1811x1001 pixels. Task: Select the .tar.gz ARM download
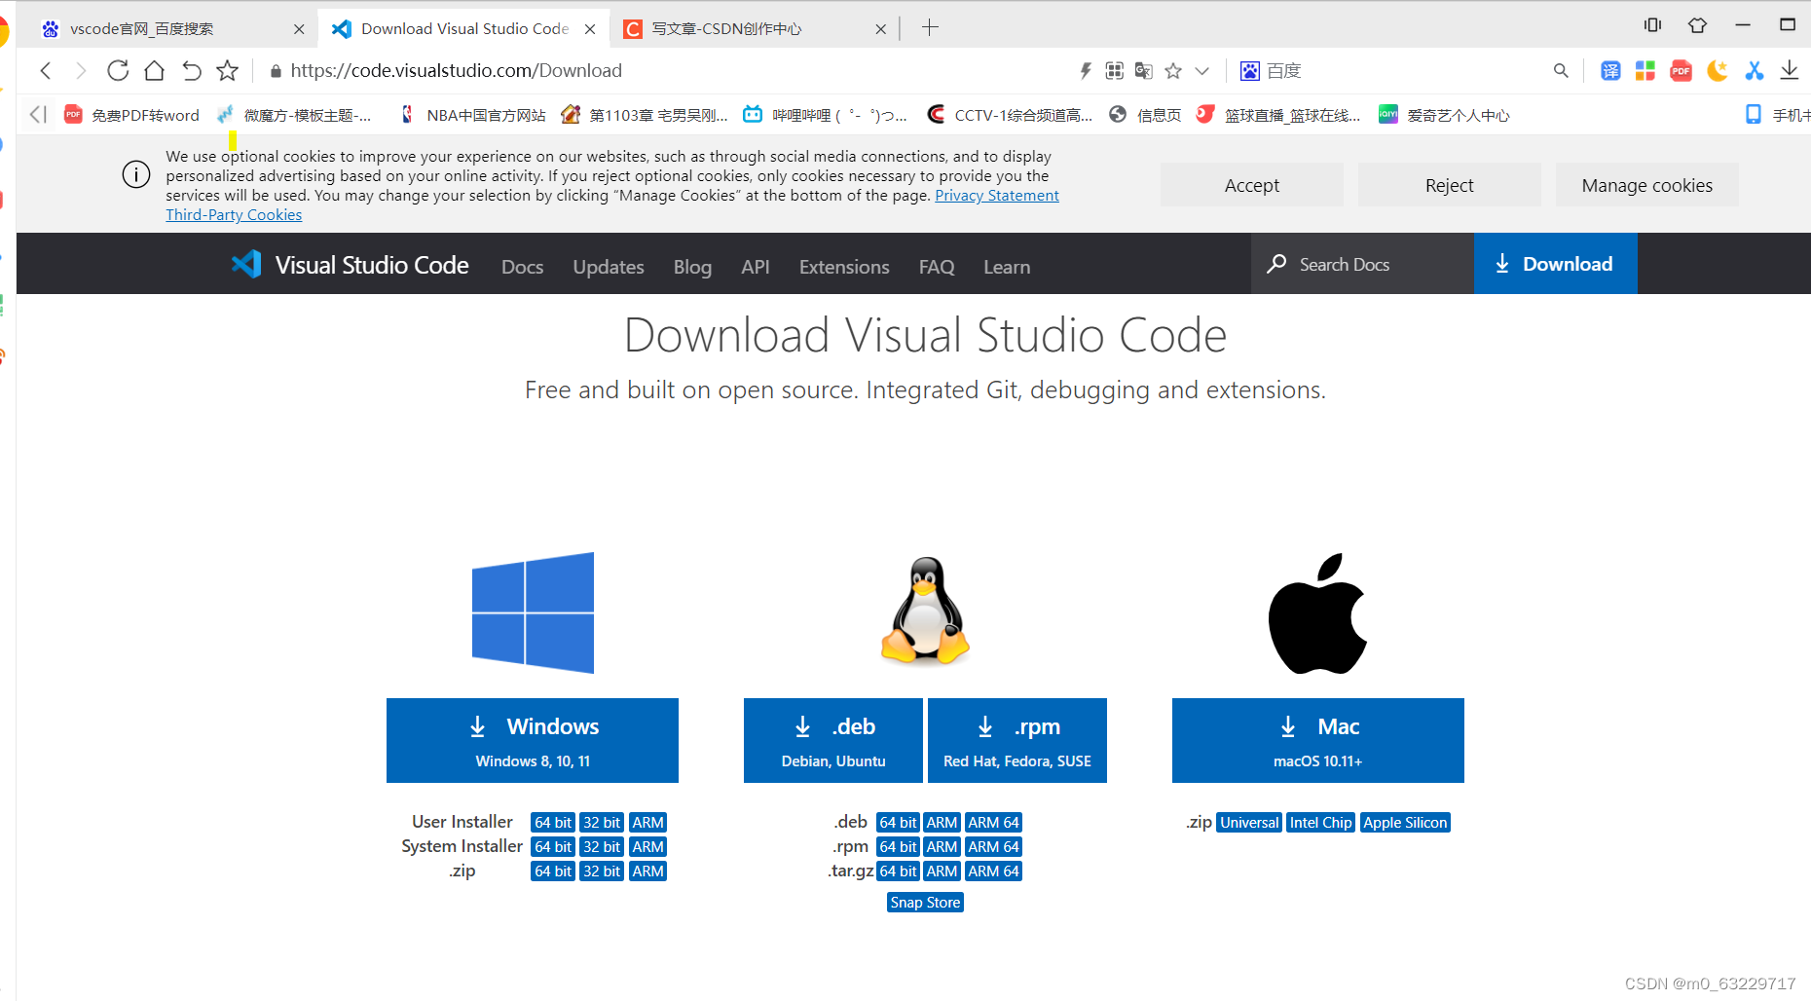(x=942, y=871)
